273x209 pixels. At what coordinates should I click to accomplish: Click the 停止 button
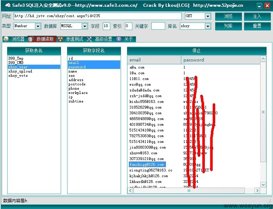click(197, 51)
